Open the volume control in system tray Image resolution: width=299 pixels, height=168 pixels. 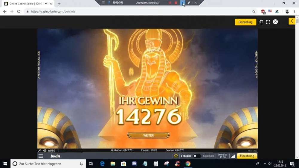coord(270,164)
